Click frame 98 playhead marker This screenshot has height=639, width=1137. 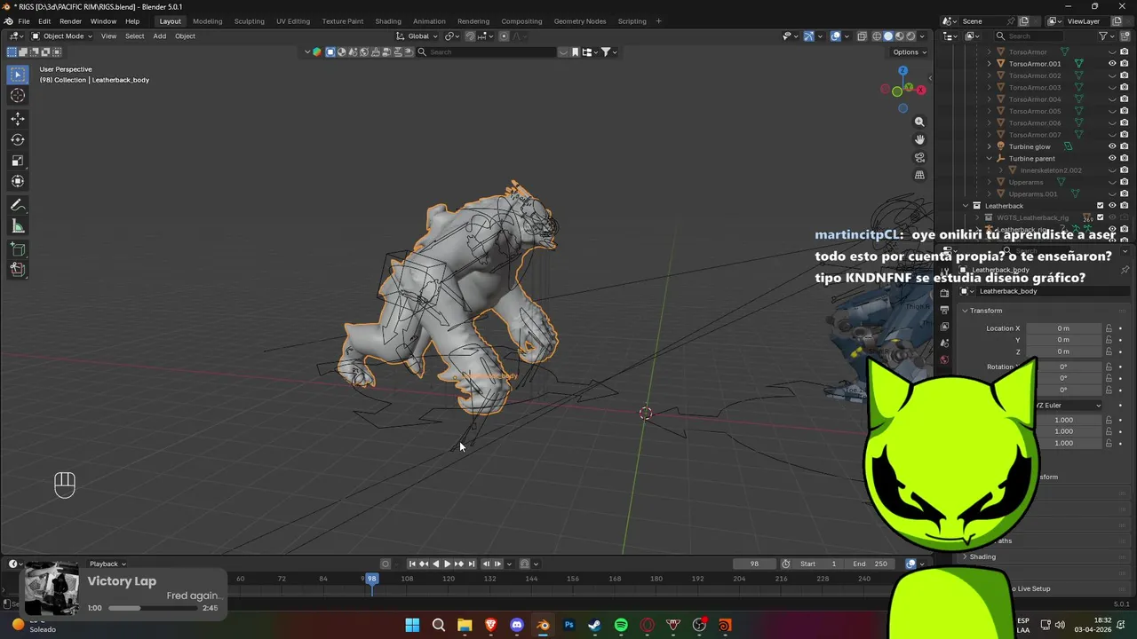coord(371,579)
